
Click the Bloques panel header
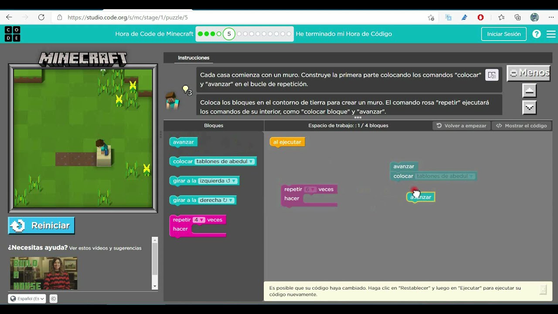pos(214,126)
